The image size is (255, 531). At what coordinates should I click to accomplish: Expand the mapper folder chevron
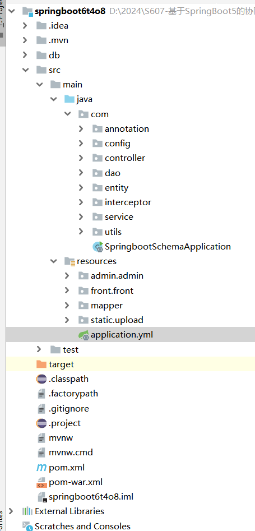click(x=67, y=305)
